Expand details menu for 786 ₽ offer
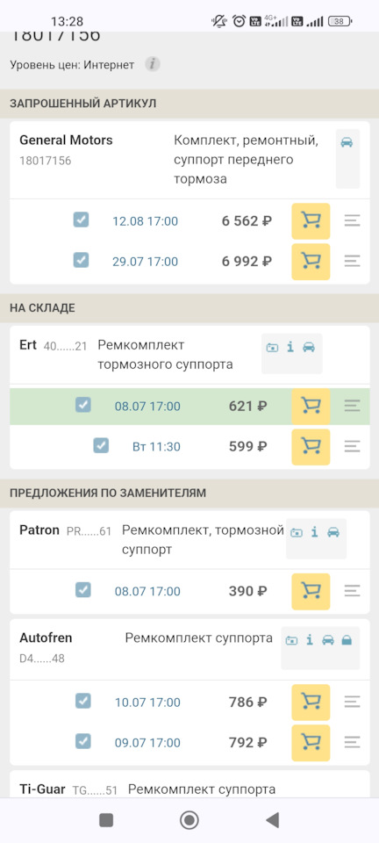Viewport: 379px width, 843px height. pyautogui.click(x=352, y=702)
